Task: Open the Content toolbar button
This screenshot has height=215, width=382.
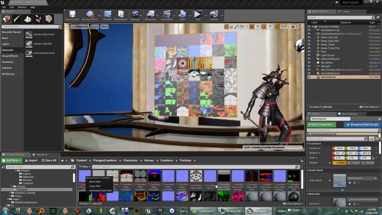Action: [x=107, y=16]
